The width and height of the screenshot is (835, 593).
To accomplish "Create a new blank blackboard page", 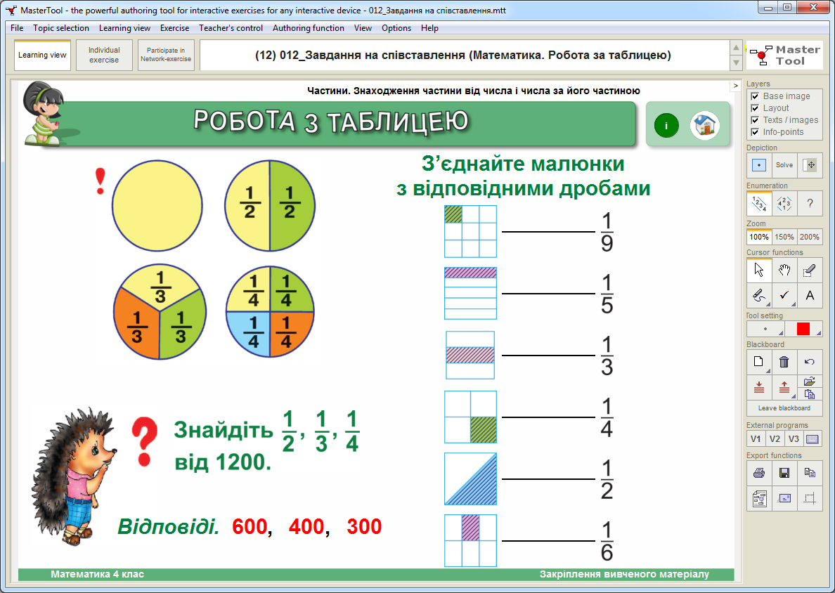I will click(759, 362).
